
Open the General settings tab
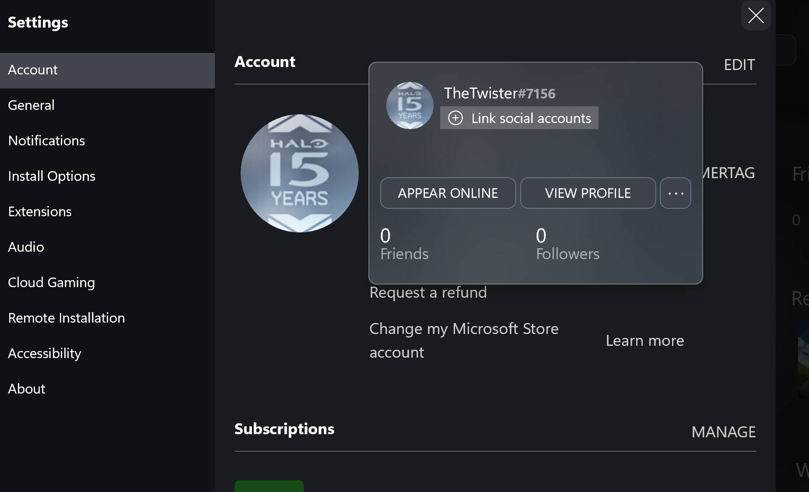[x=32, y=105]
